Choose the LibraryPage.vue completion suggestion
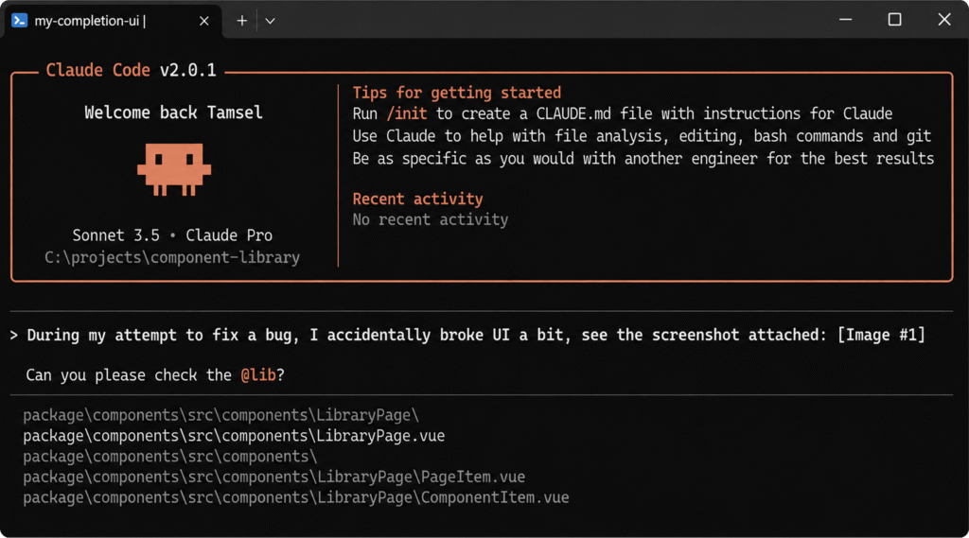Viewport: 969px width, 538px height. click(x=234, y=436)
